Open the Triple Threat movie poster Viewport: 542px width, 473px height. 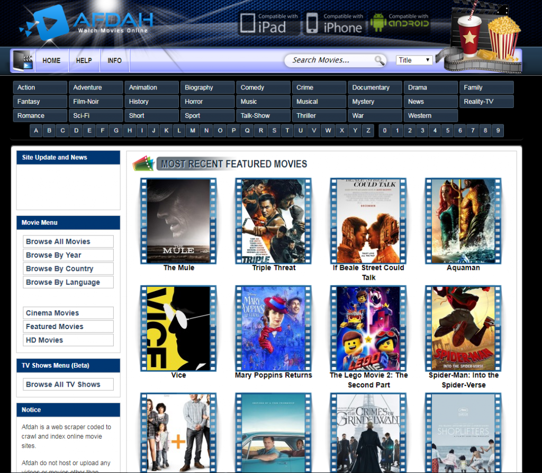(x=274, y=221)
